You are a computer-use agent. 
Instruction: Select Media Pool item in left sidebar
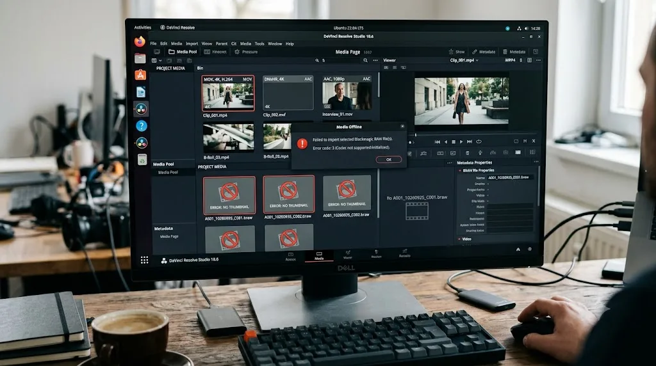168,172
